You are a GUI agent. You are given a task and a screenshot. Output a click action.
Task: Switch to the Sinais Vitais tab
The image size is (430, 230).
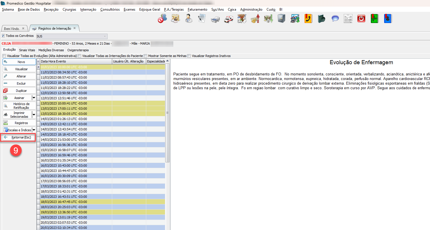(27, 50)
